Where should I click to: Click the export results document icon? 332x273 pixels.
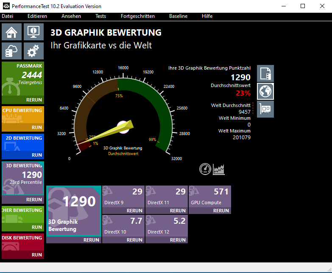pyautogui.click(x=265, y=73)
